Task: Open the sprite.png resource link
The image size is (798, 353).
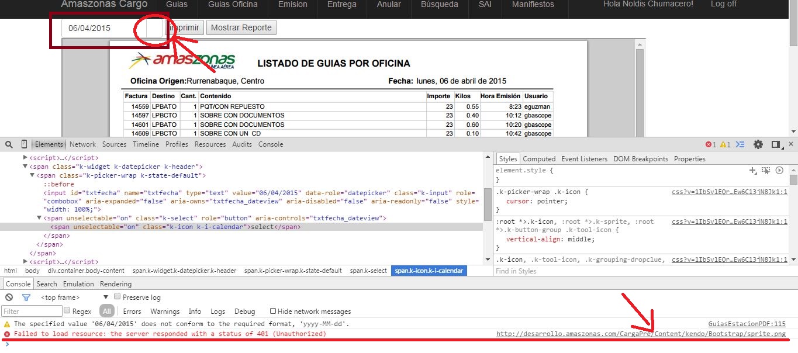Action: [x=641, y=334]
